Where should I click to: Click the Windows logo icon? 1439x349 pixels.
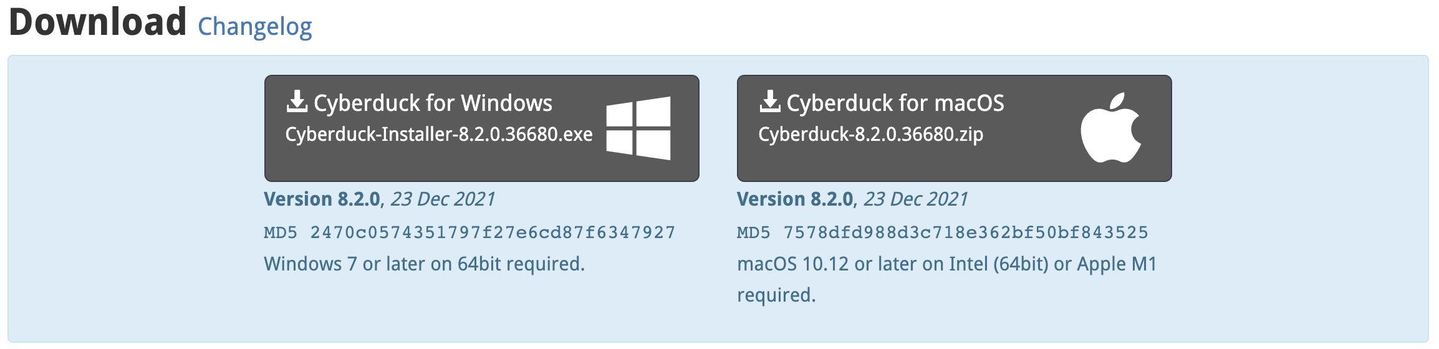[x=638, y=128]
